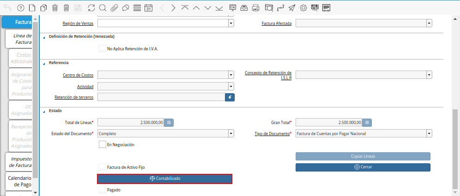This screenshot has height=196, width=460.
Task: Click the gear icon in toolbar
Action: pyautogui.click(x=303, y=8)
